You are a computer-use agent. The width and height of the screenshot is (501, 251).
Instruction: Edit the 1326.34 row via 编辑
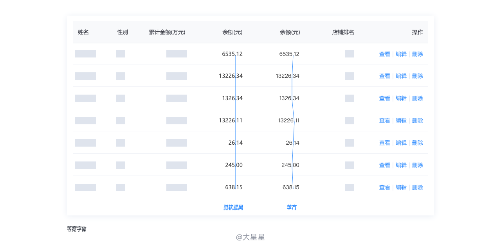(x=401, y=98)
